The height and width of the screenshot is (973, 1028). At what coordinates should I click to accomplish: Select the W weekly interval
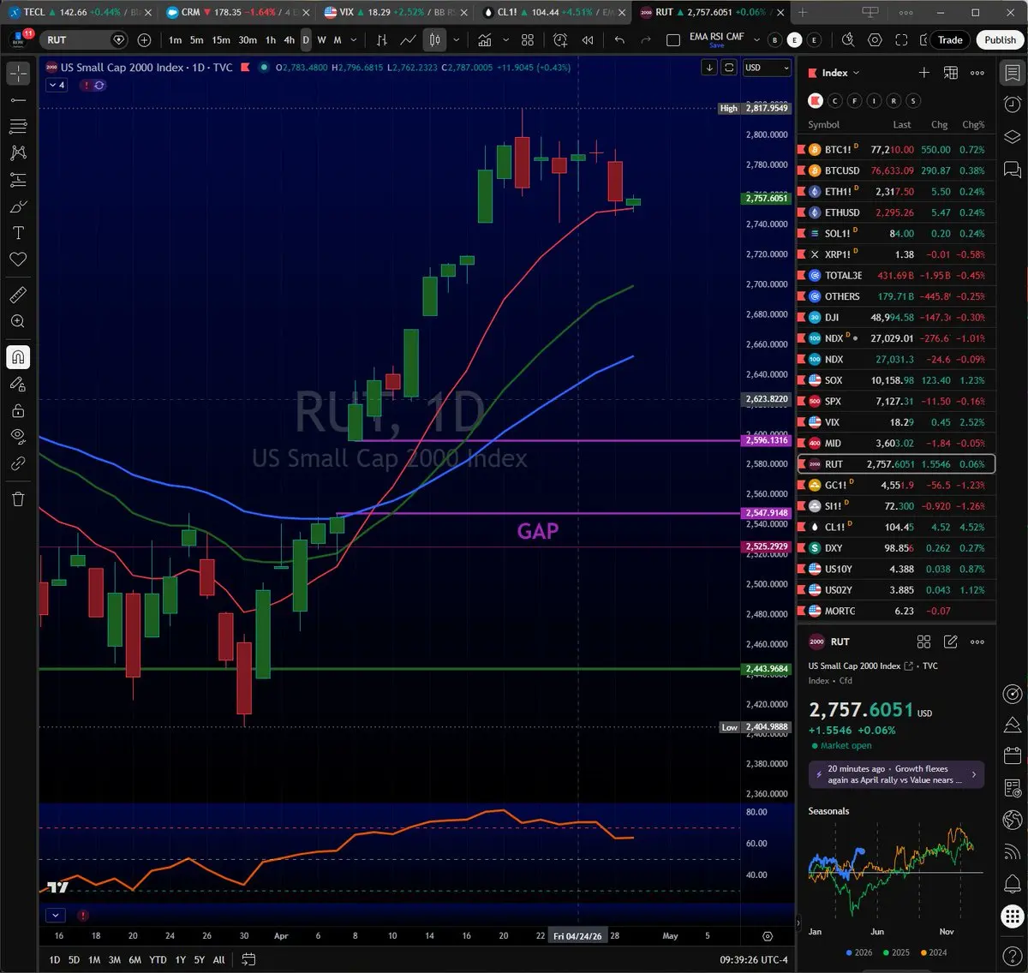pos(321,40)
